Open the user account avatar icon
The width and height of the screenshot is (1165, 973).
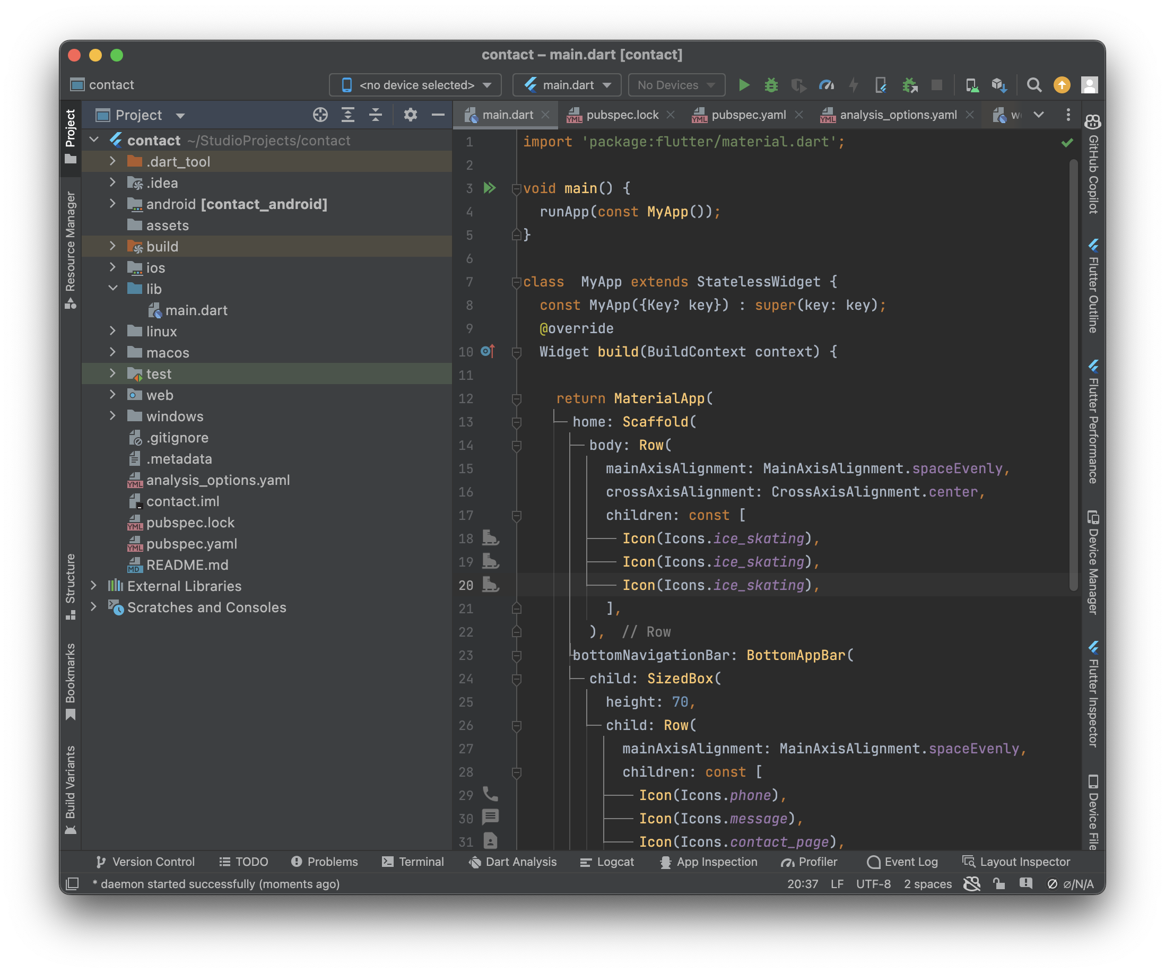click(1090, 85)
